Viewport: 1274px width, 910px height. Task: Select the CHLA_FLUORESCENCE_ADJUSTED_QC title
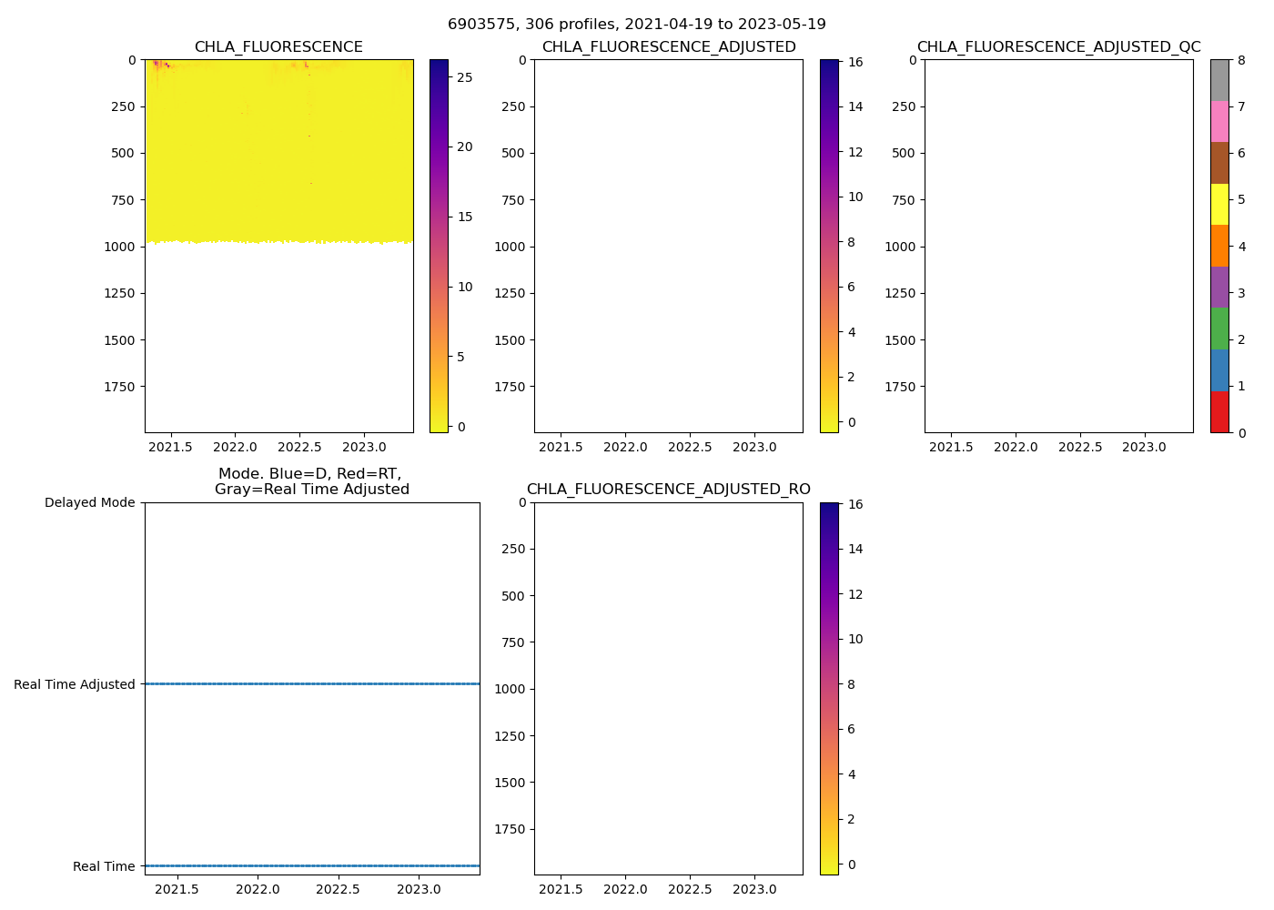point(1058,47)
